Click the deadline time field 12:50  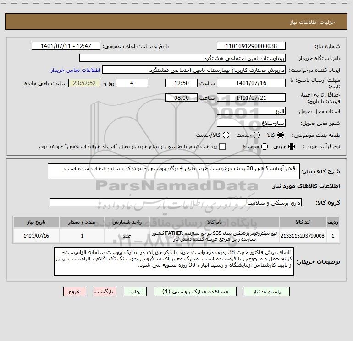pyautogui.click(x=182, y=83)
